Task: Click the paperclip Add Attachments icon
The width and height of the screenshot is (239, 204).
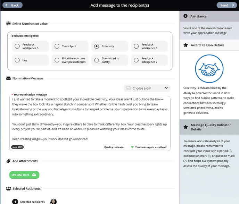Action: (8, 161)
